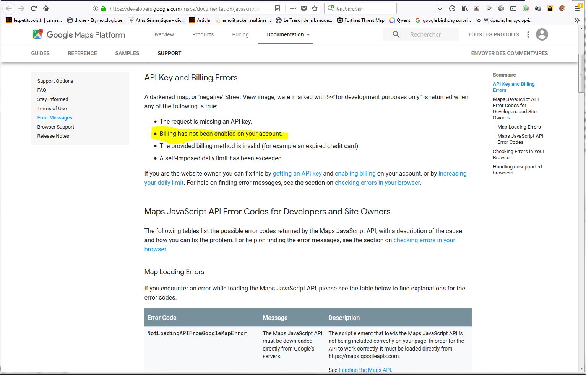The height and width of the screenshot is (375, 586).
Task: Open the three-dot menu beside TOUS LES PRODUITS
Action: tap(528, 34)
